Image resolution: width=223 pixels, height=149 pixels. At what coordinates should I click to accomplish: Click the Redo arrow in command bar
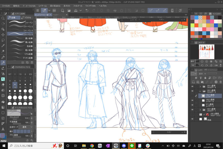click(93, 10)
